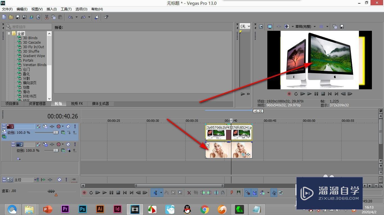The image size is (384, 215).
Task: Toggle preview overlays grid
Action: tap(322, 27)
